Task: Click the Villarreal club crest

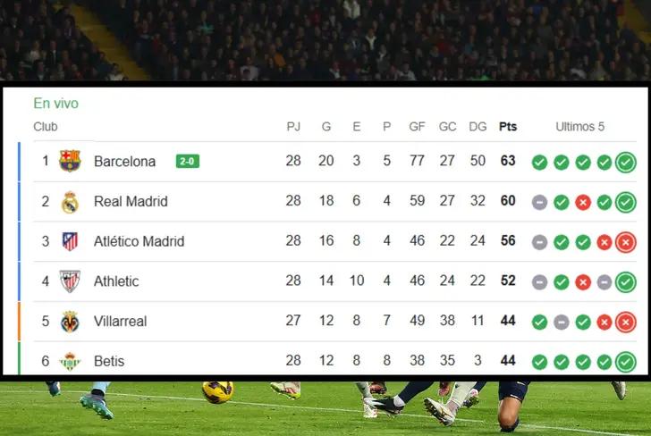Action: pos(70,321)
